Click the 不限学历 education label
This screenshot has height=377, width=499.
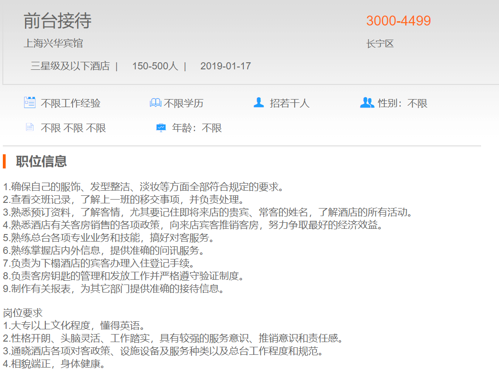click(183, 103)
